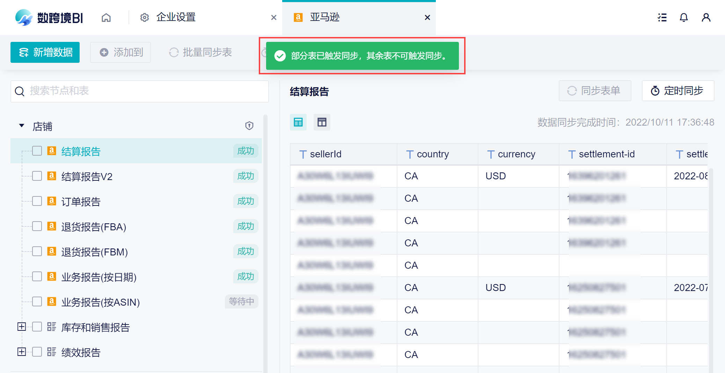Image resolution: width=725 pixels, height=373 pixels.
Task: Switch to the 企业设置 tab
Action: (x=176, y=17)
